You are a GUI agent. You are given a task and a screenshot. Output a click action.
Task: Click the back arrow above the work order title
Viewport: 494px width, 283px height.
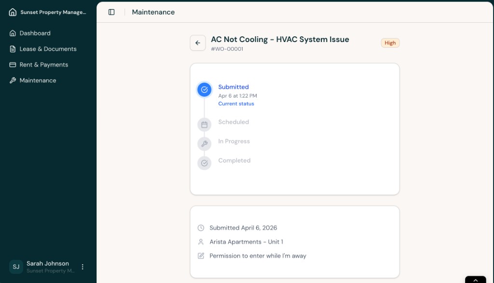(x=198, y=42)
